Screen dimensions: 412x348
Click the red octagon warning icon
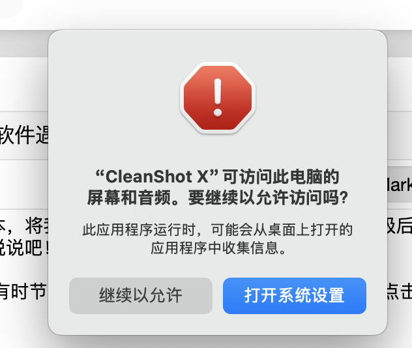218,98
